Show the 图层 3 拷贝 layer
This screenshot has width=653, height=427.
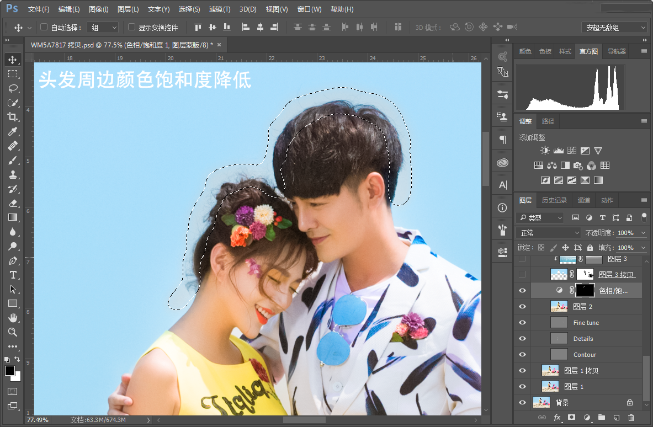coord(522,274)
